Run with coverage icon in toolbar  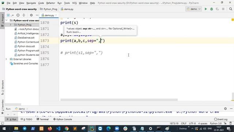217,9
